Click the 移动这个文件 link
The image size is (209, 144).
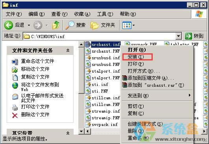click(x=35, y=69)
